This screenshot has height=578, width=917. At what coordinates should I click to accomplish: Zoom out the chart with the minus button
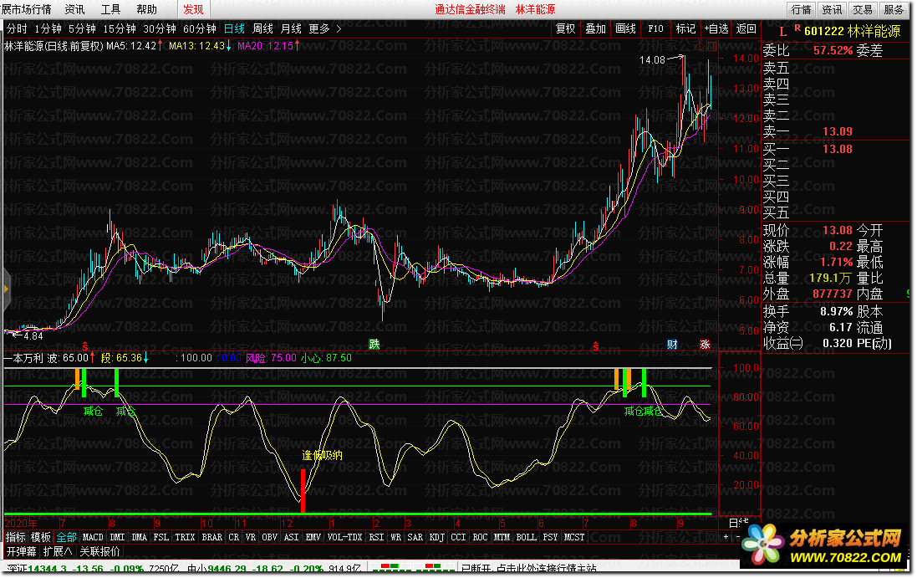point(737,536)
